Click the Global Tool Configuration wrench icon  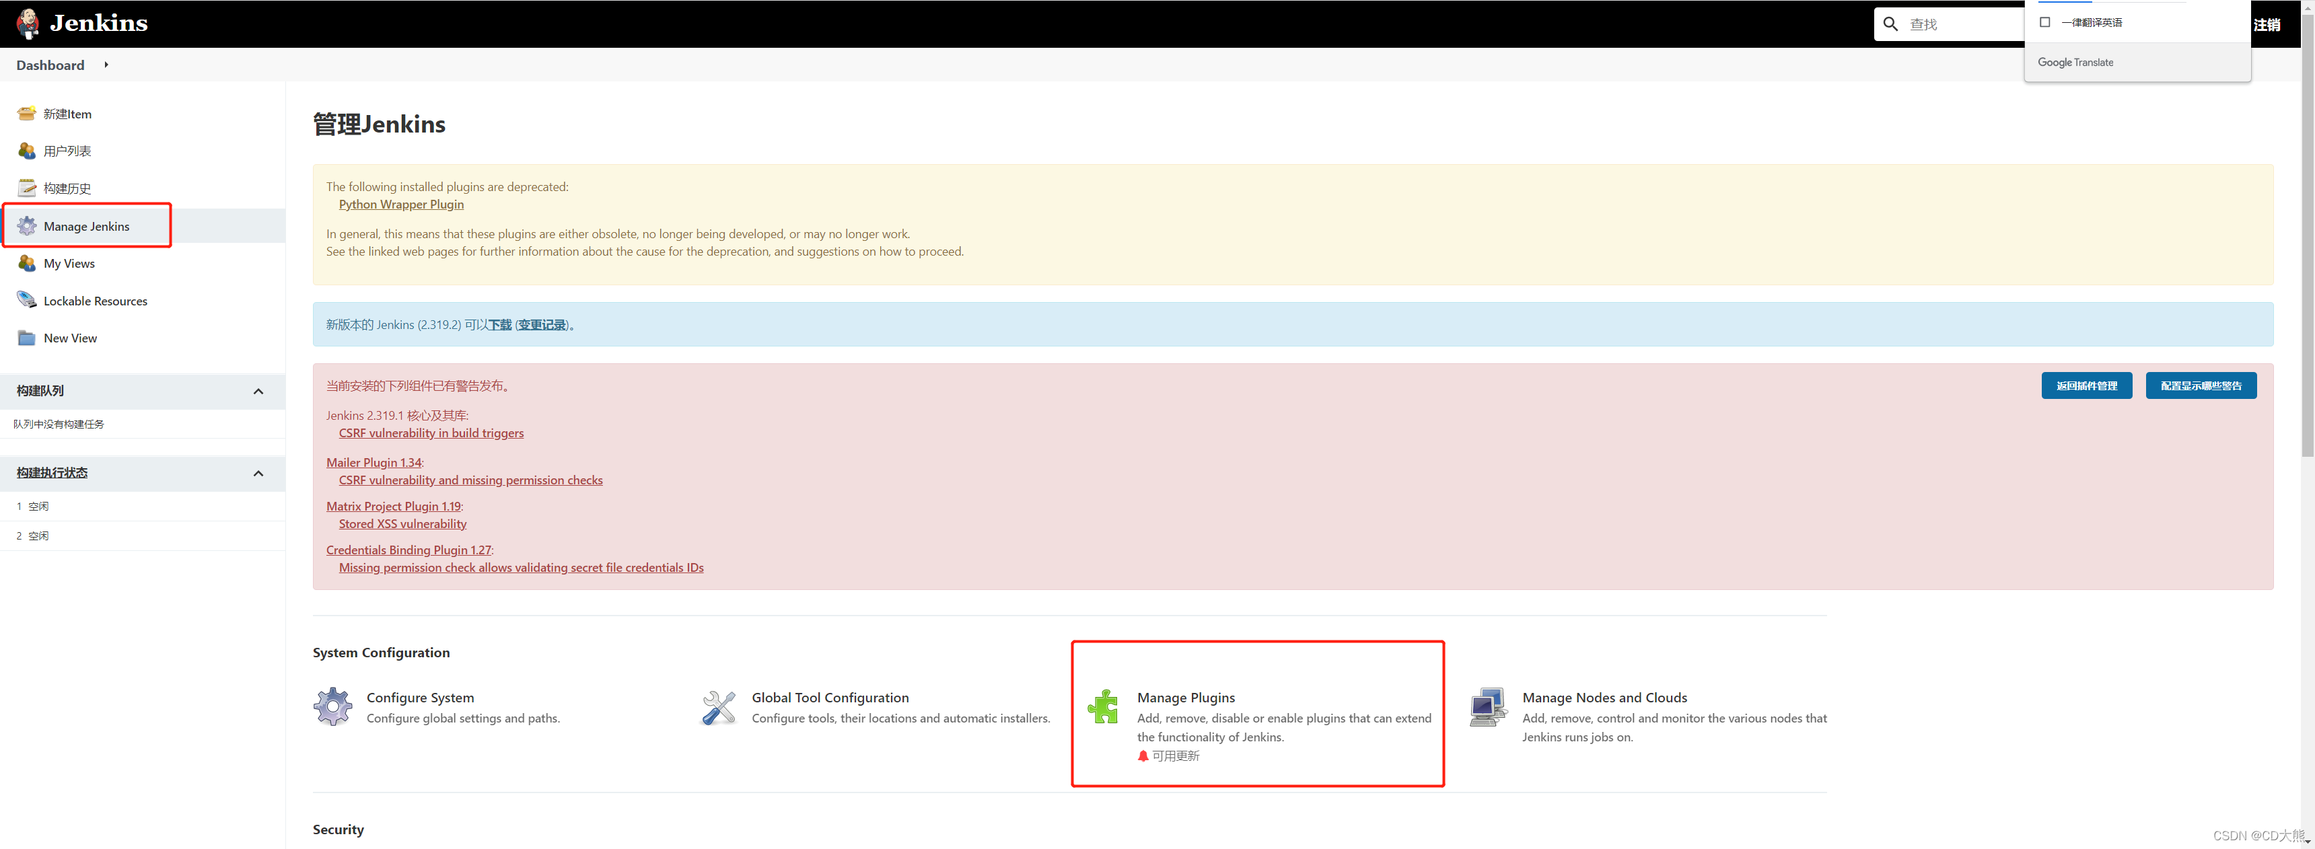click(717, 706)
